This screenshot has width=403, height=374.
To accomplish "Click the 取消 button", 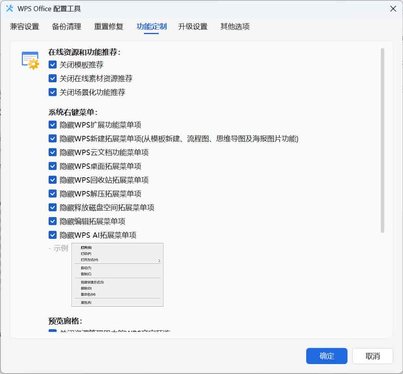I will (373, 356).
